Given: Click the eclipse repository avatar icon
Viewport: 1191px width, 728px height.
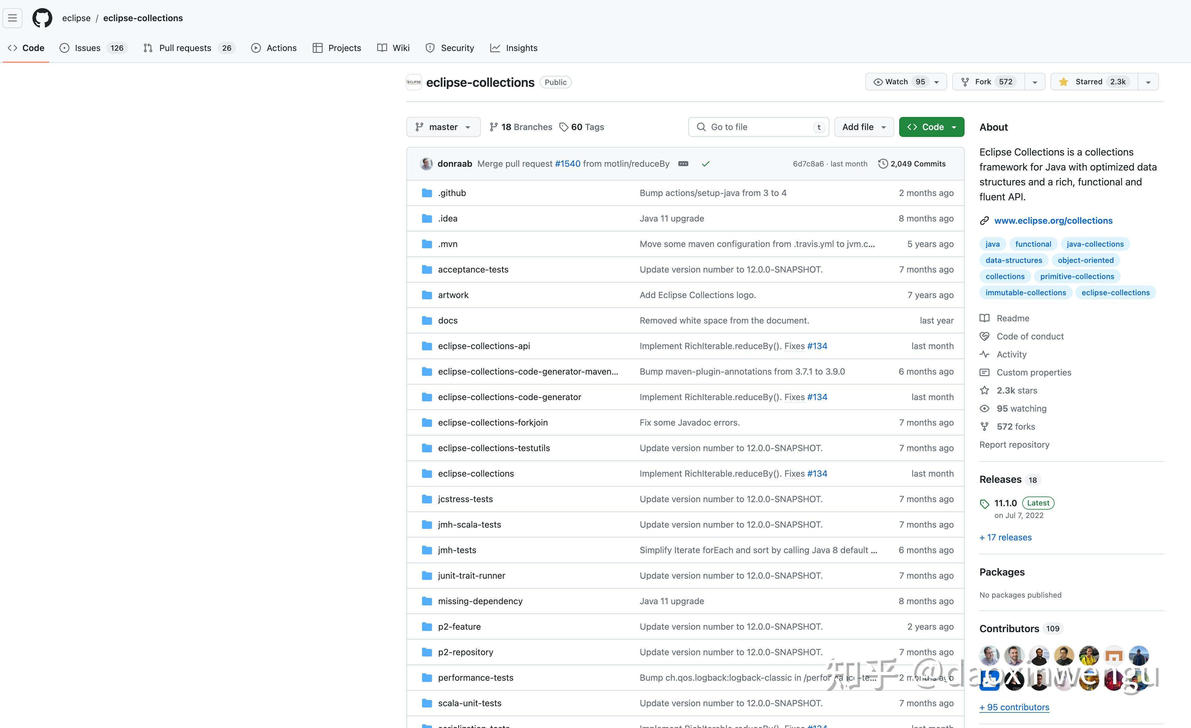Looking at the screenshot, I should pos(414,82).
